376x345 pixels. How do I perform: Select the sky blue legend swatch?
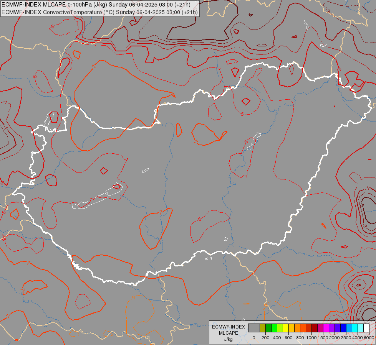pos(349,328)
